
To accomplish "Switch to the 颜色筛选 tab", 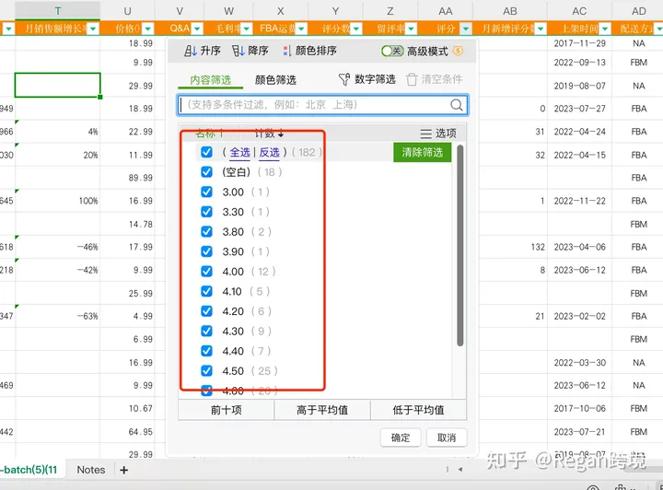I will pyautogui.click(x=275, y=80).
